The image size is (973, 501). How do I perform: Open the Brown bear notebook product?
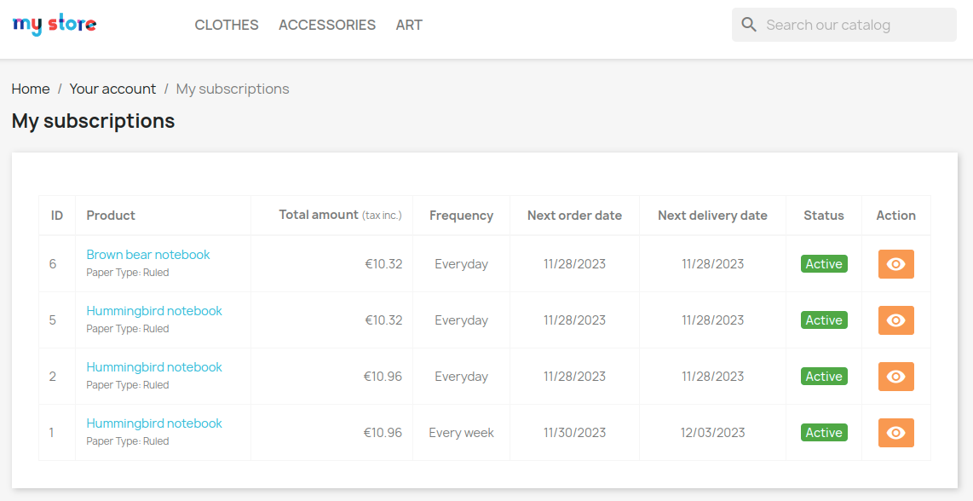(148, 255)
